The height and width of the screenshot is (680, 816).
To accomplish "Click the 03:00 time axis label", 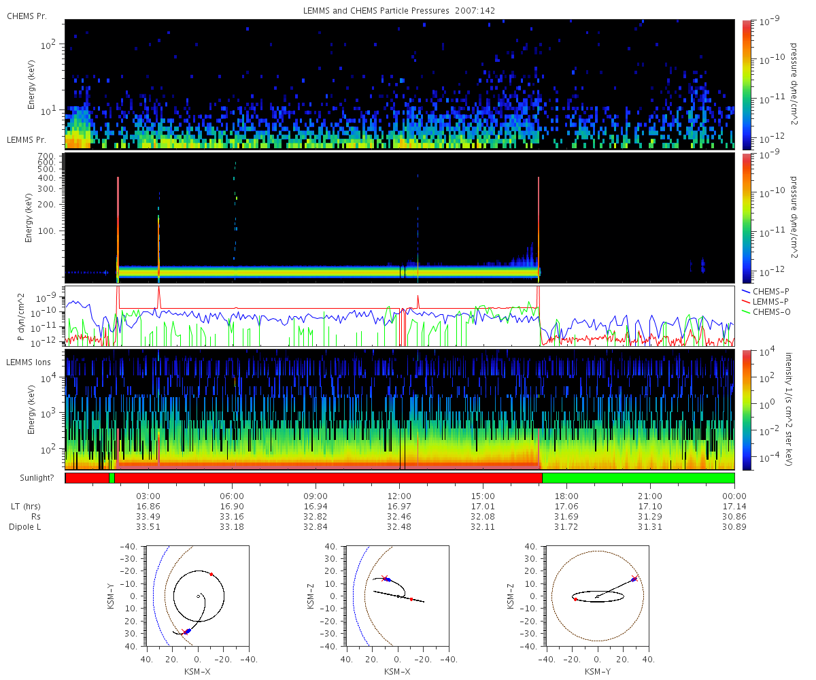I will pos(148,496).
